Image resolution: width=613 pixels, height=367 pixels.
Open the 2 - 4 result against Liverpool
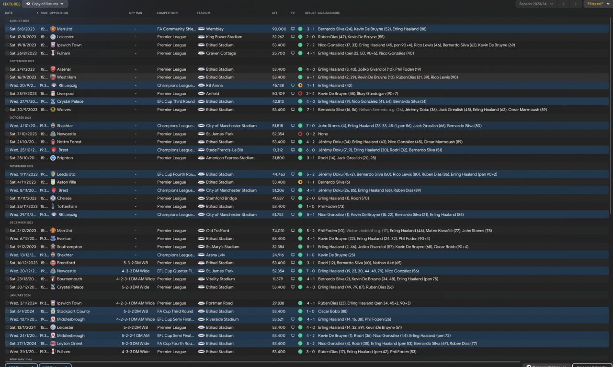[x=311, y=93]
